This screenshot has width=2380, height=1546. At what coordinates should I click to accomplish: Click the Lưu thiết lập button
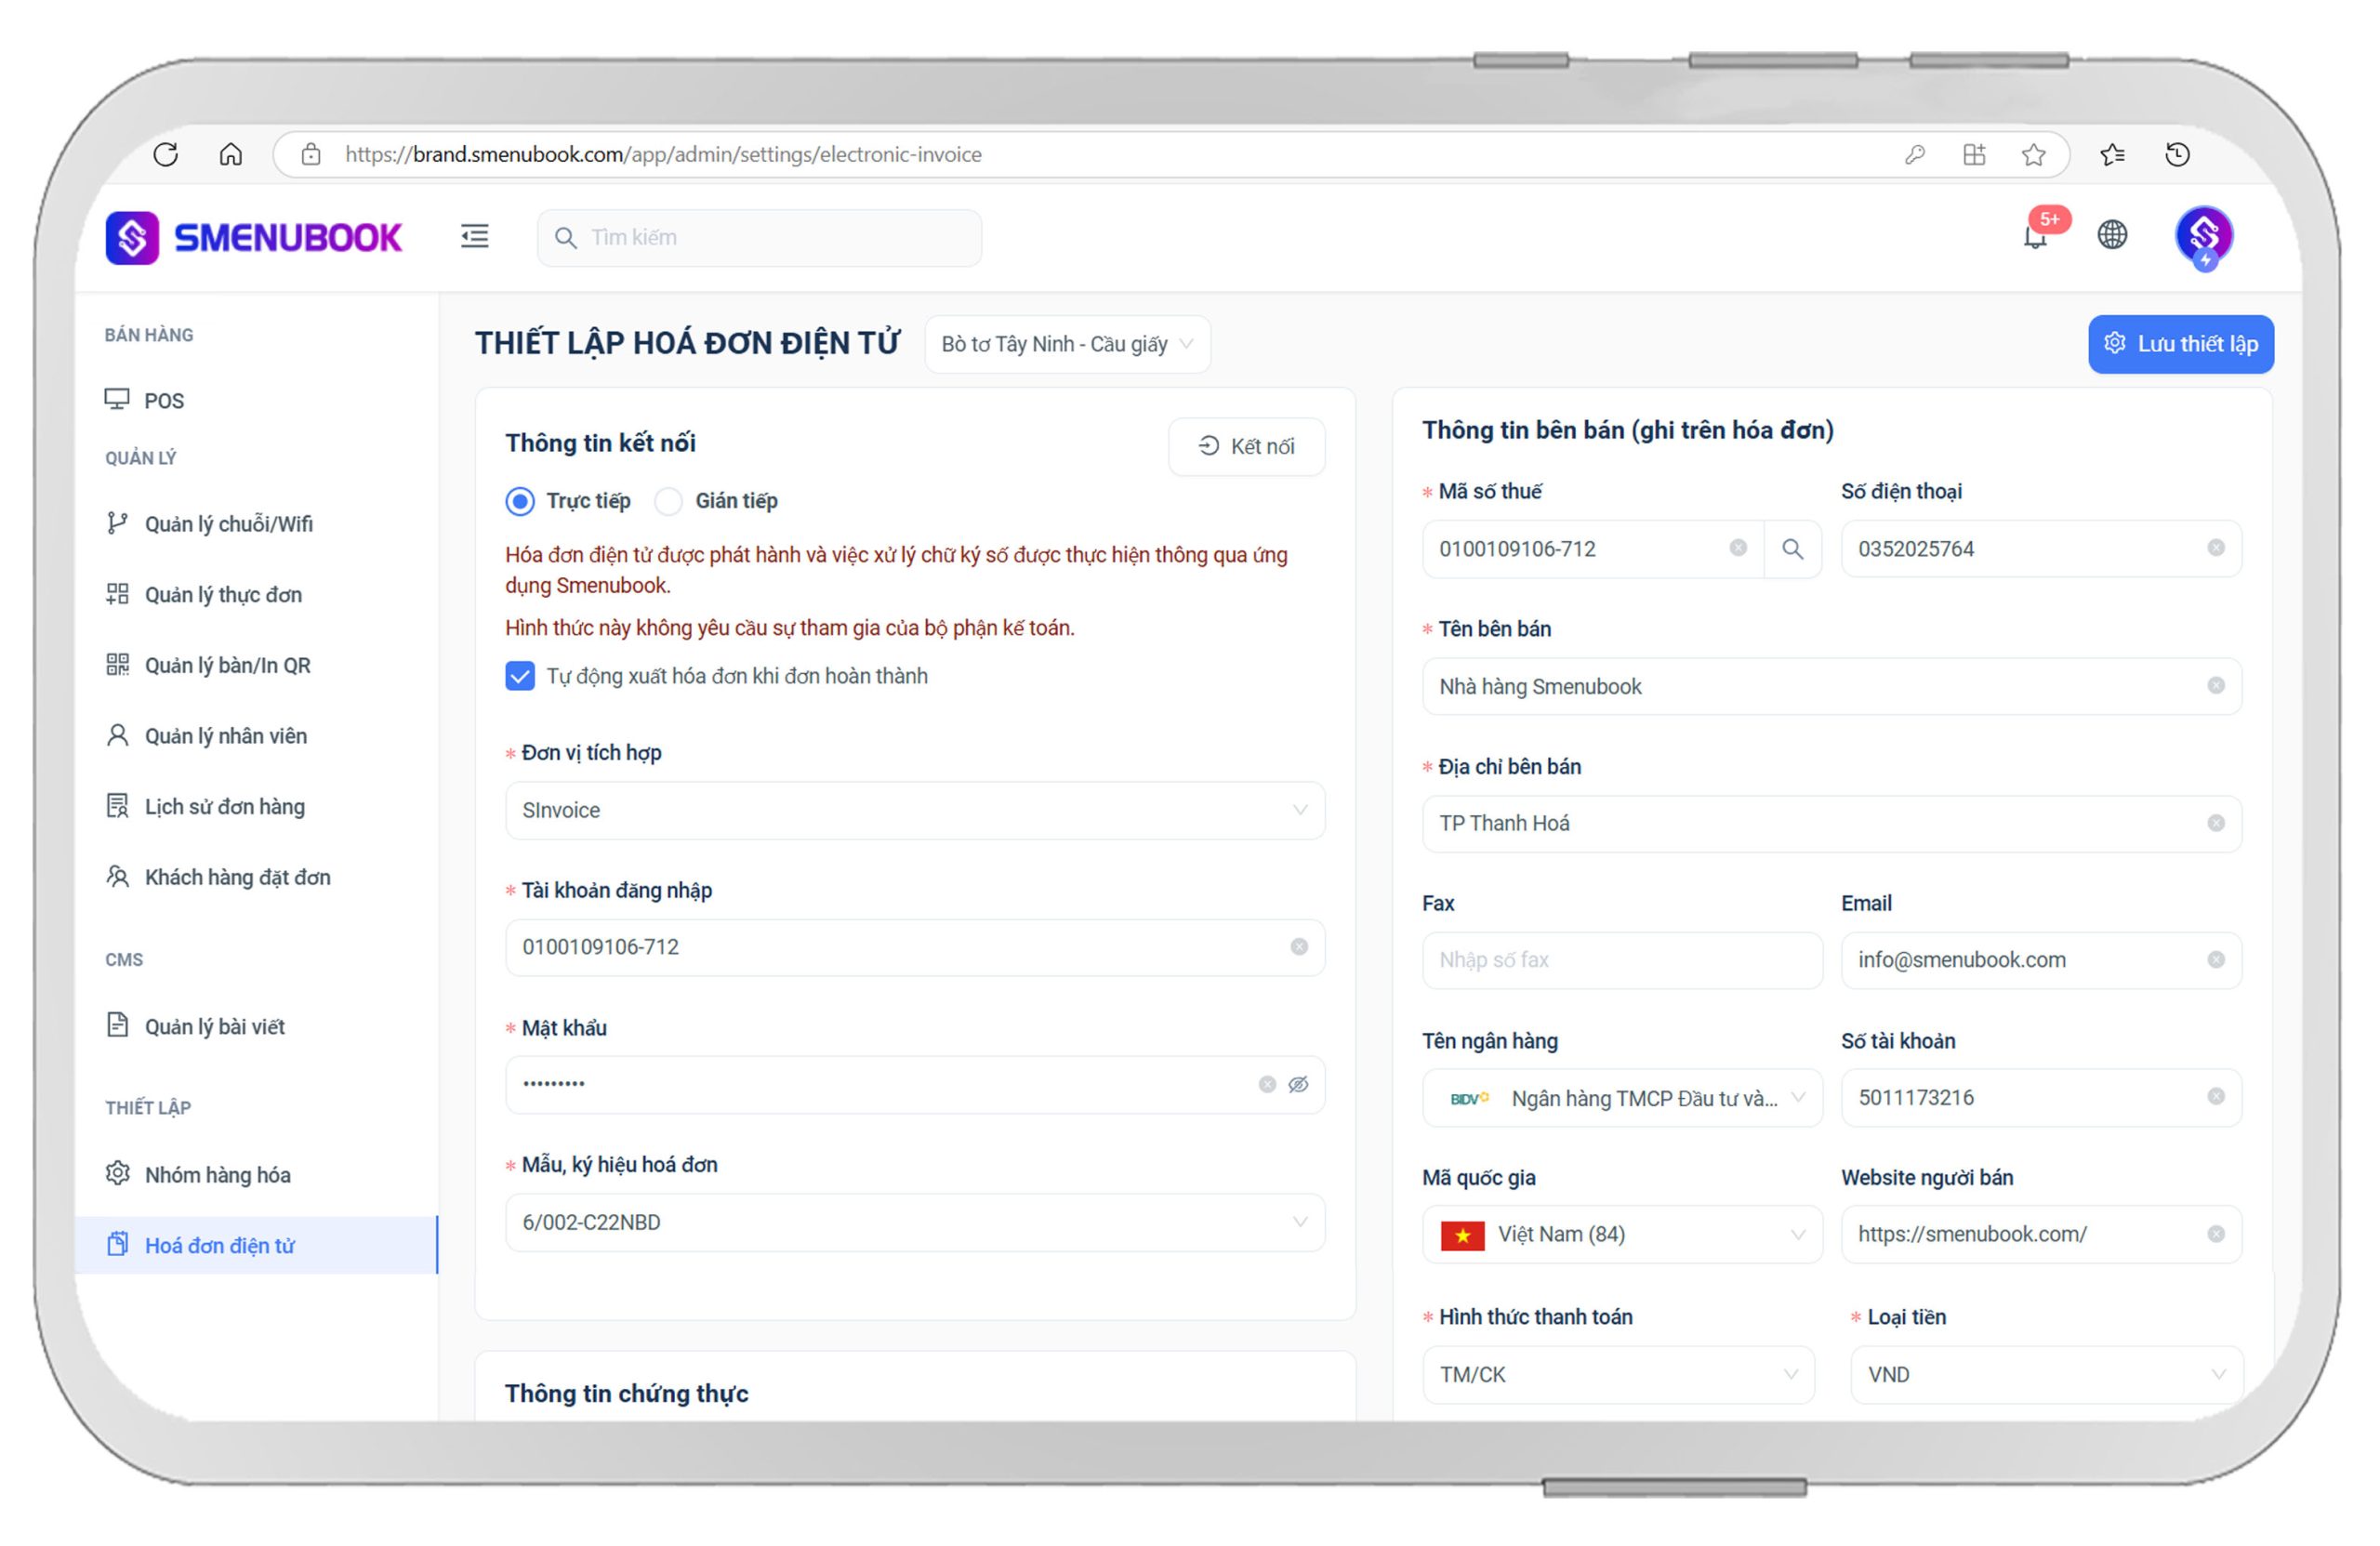point(2180,345)
